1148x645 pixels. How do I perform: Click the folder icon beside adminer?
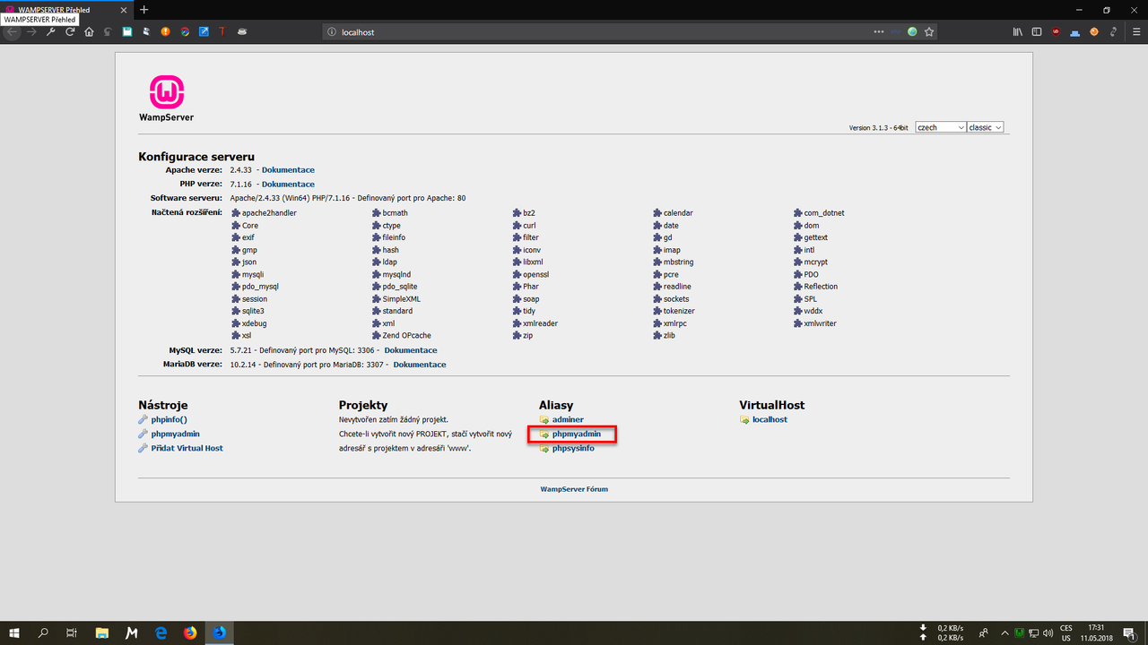pyautogui.click(x=544, y=419)
